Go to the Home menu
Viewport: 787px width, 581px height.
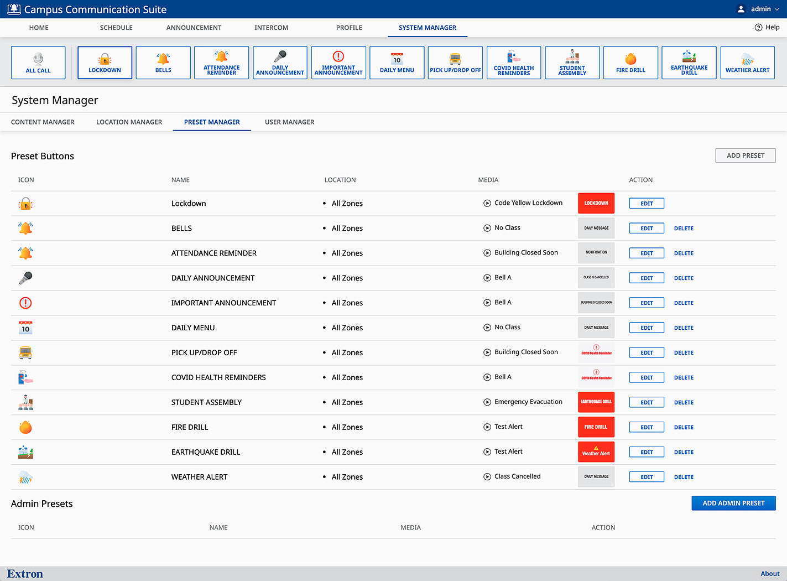[x=39, y=28]
